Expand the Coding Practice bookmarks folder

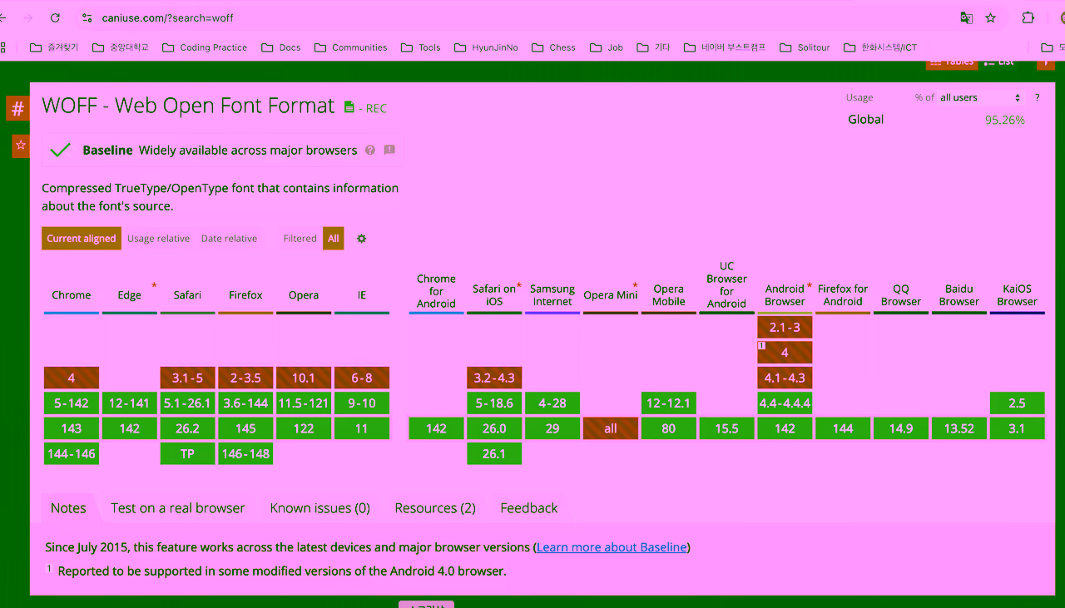click(204, 47)
